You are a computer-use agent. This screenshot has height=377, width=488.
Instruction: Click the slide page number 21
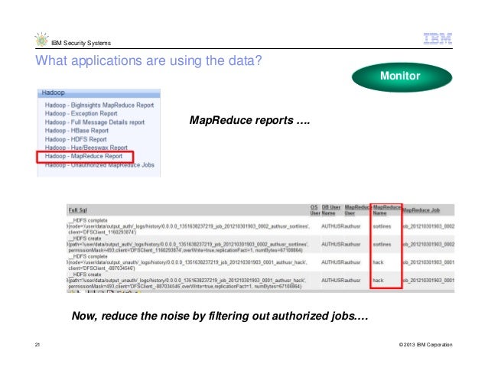pyautogui.click(x=37, y=345)
